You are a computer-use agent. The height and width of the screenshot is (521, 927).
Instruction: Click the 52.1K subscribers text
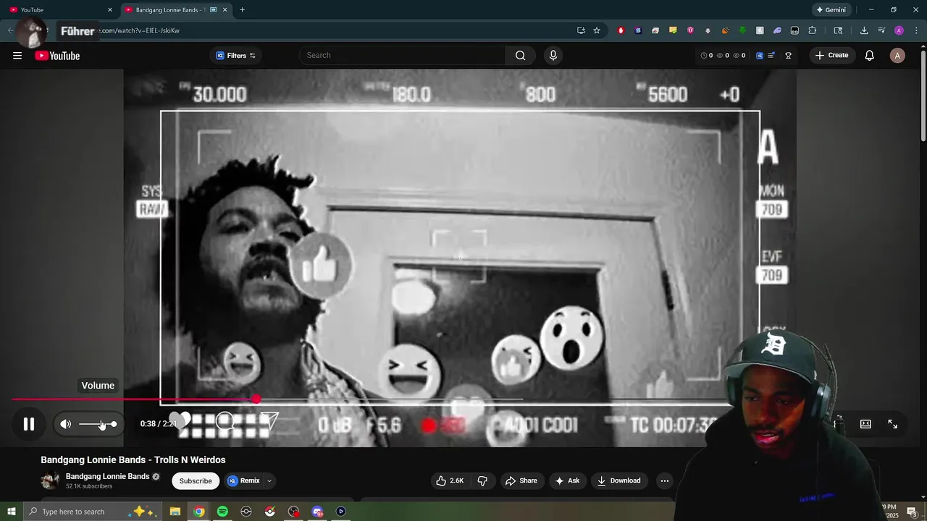coord(89,486)
